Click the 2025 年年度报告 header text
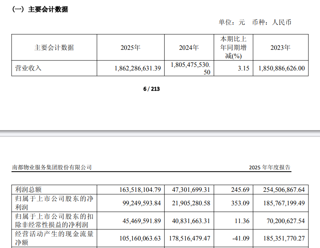This screenshot has width=320, height=248. 270,167
